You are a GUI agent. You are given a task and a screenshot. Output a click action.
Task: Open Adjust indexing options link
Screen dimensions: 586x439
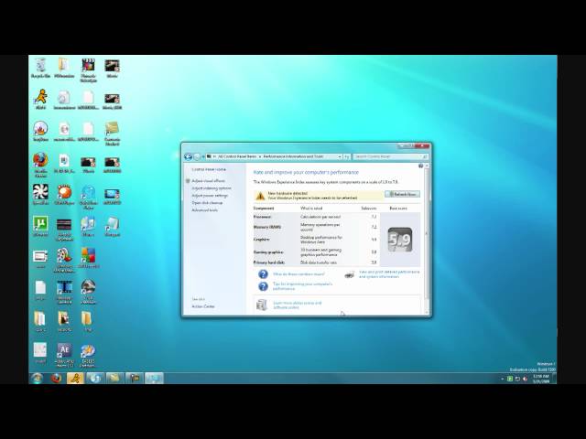click(212, 188)
